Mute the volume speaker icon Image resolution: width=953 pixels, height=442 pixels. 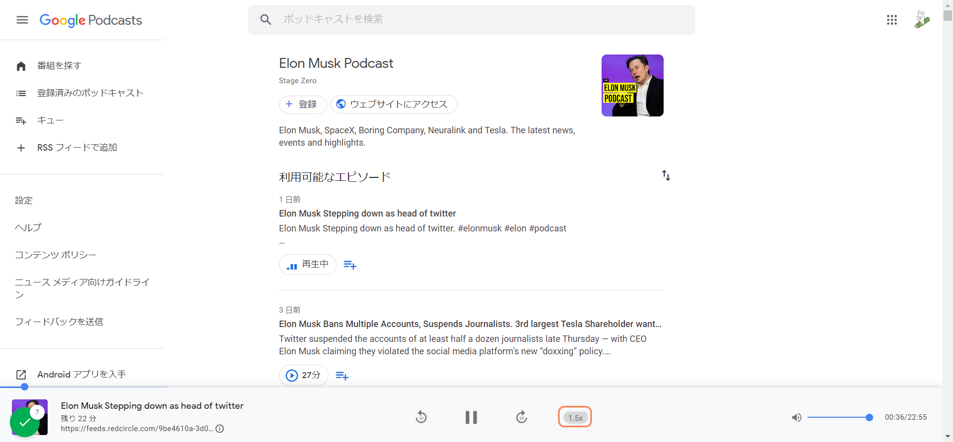coord(797,418)
